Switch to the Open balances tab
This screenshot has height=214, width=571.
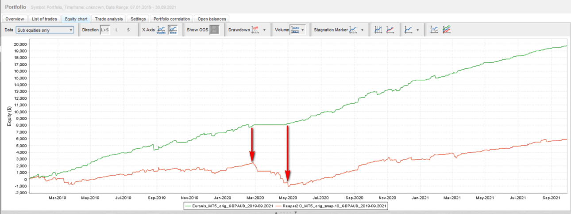(x=212, y=19)
